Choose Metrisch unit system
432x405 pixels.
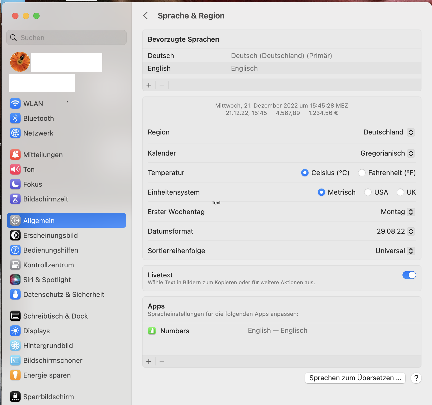[321, 192]
